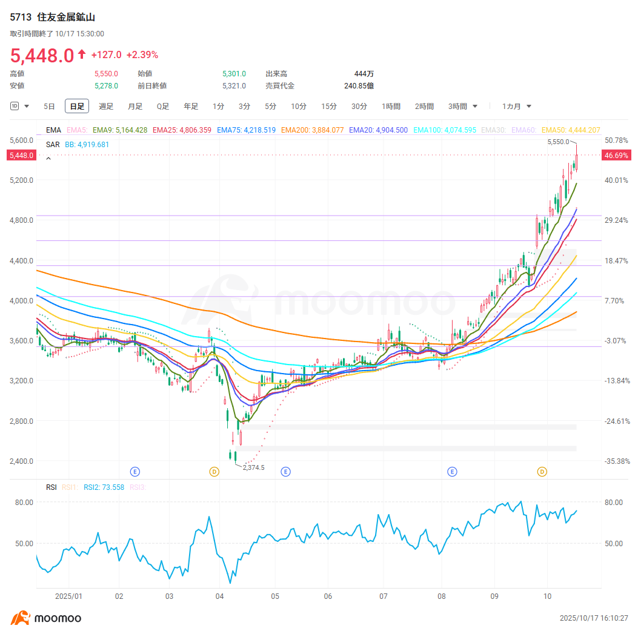Switch to the 3時間 chart interval
638x634 pixels.
(x=458, y=107)
